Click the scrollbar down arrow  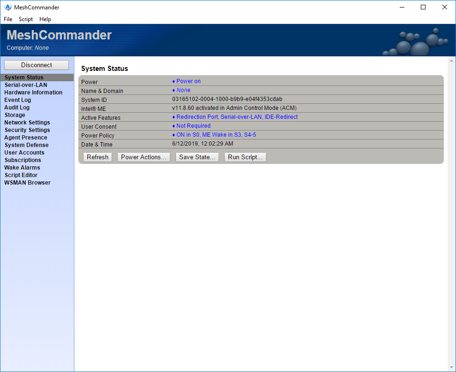pyautogui.click(x=451, y=368)
